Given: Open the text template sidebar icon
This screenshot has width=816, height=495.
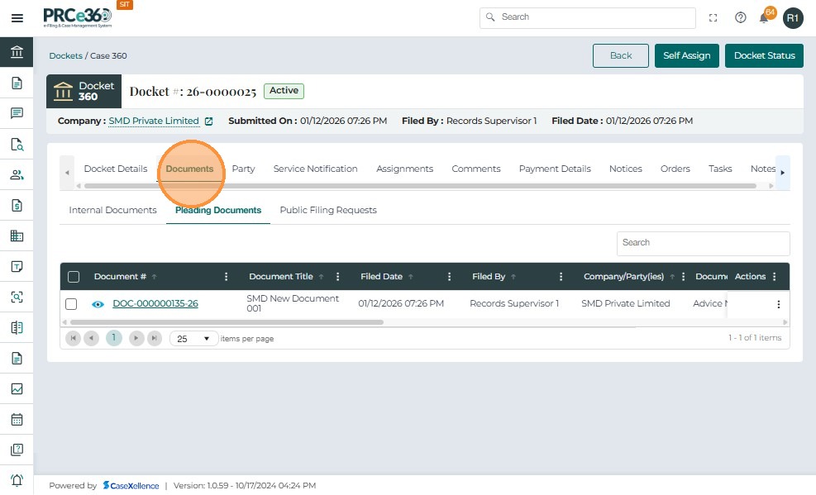Looking at the screenshot, I should point(17,267).
